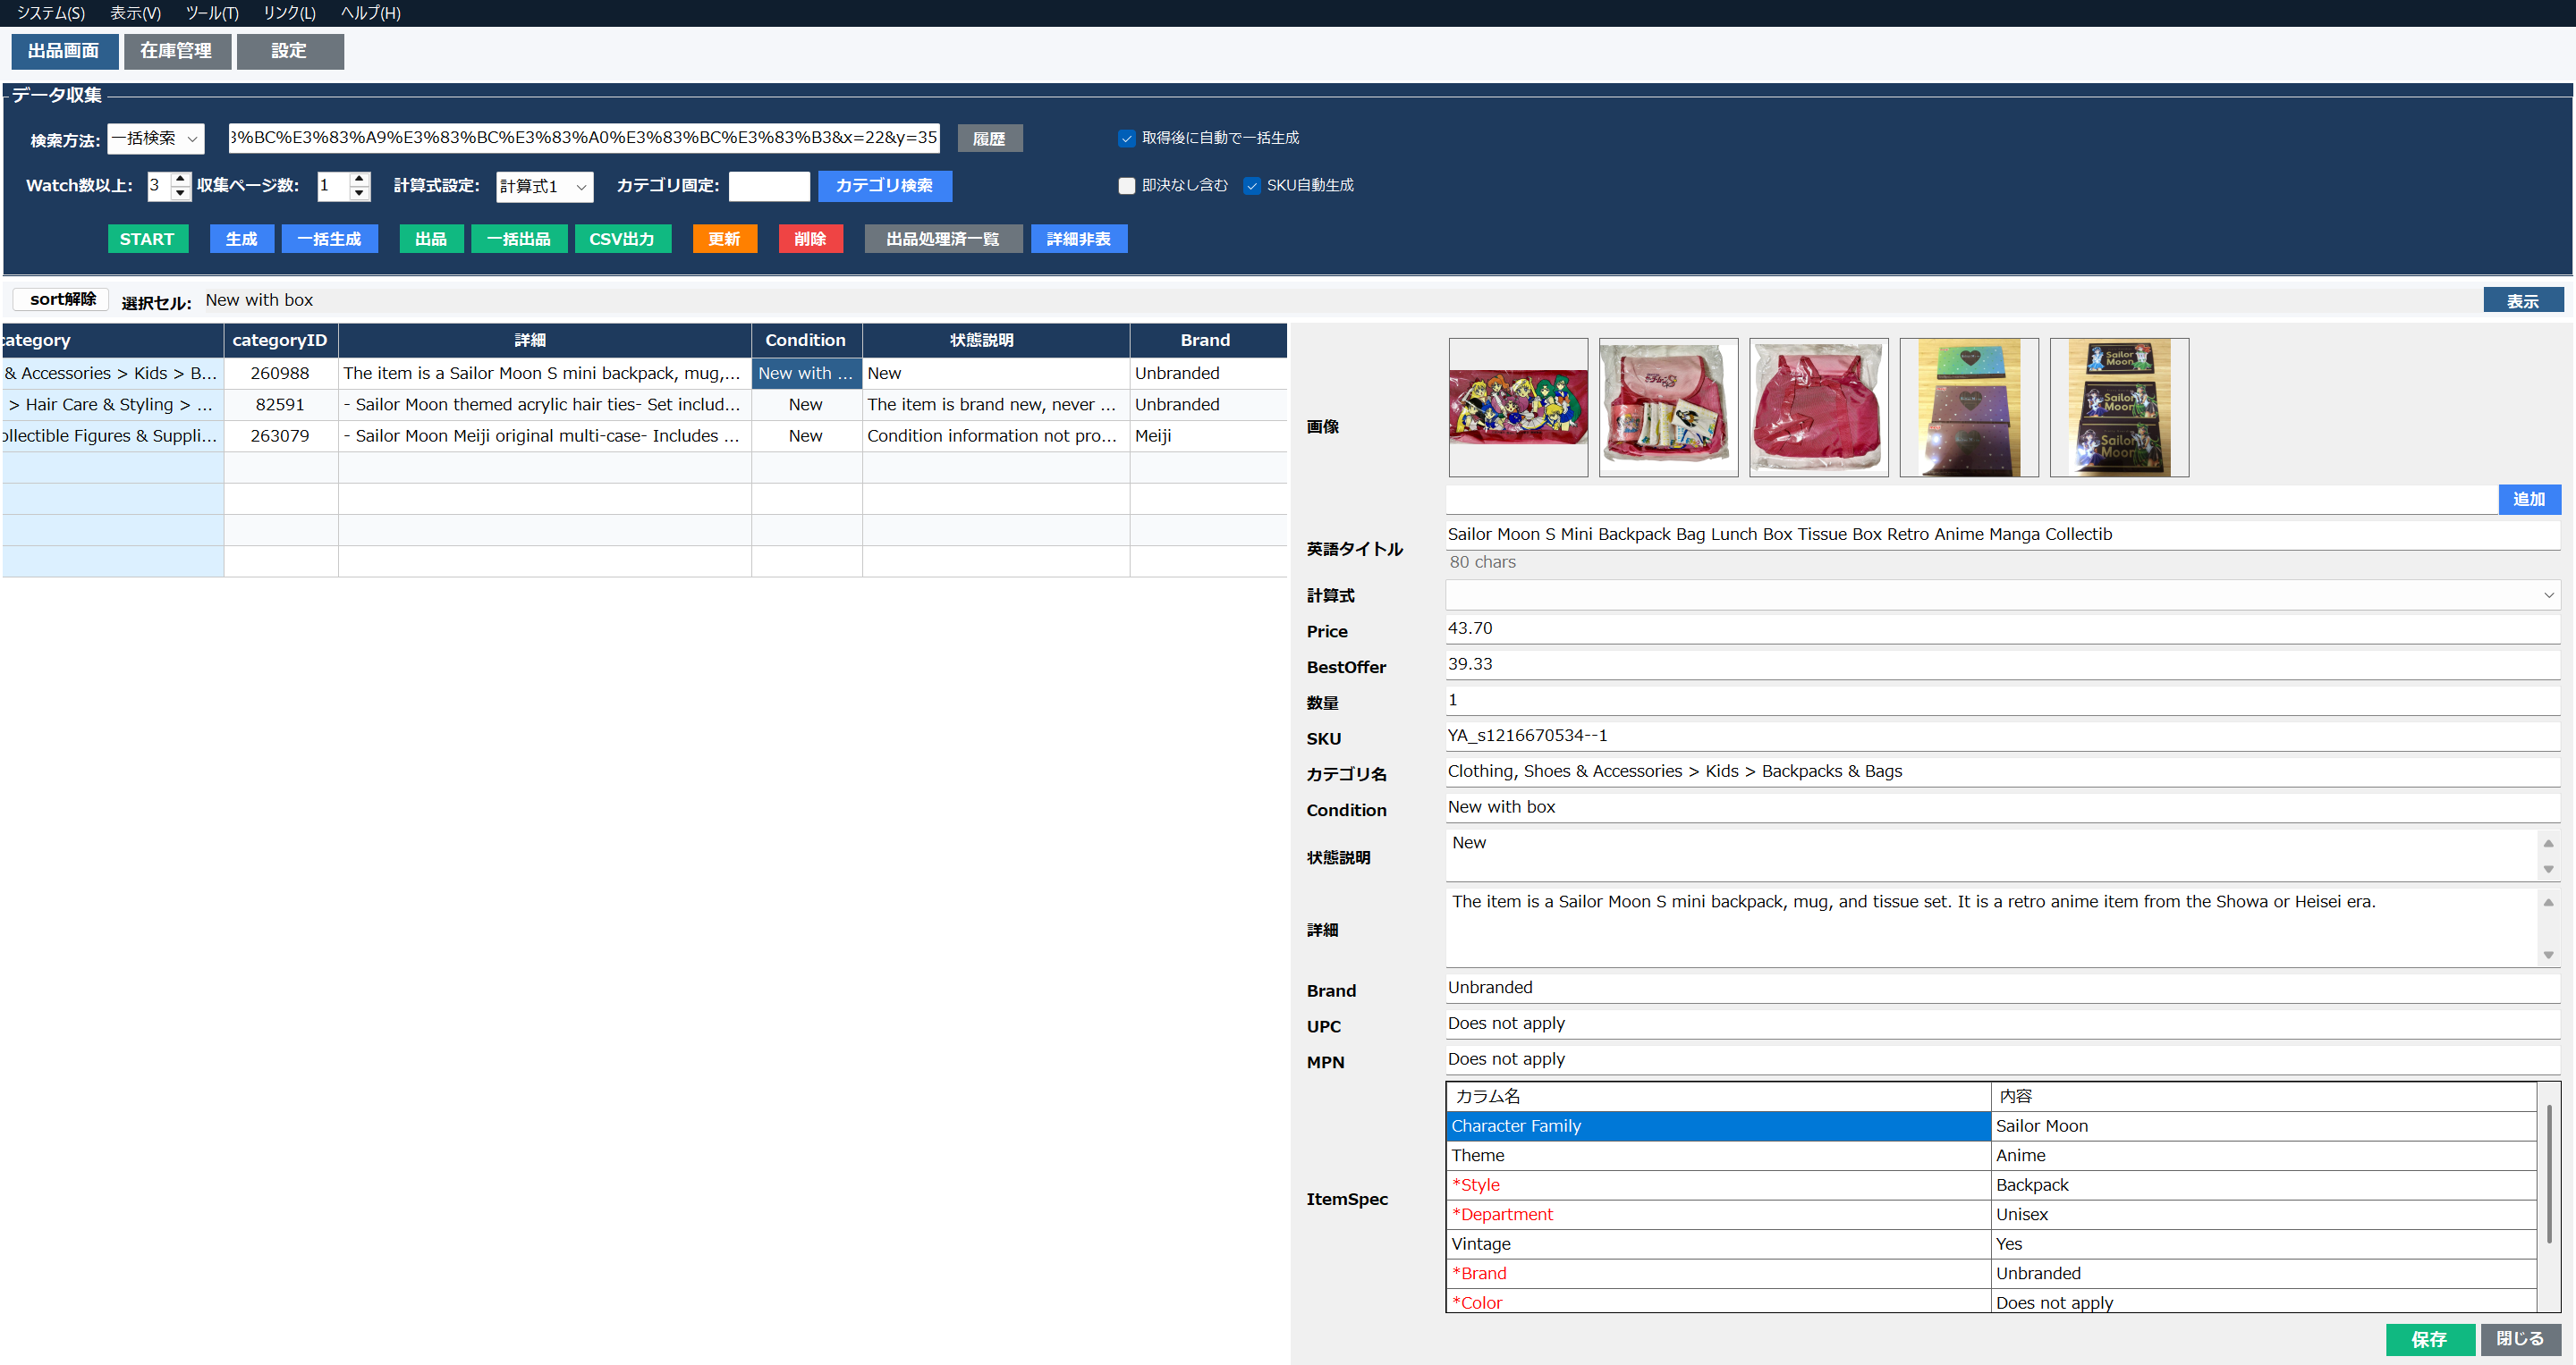The image size is (2576, 1365).
Task: Click the first Sailor Moon backpack thumbnail
Action: pos(1517,407)
